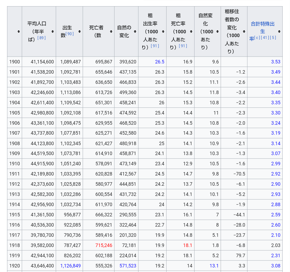Click fertility rate 2.90 for 1912
This screenshot has width=290, height=272.
coord(276,184)
